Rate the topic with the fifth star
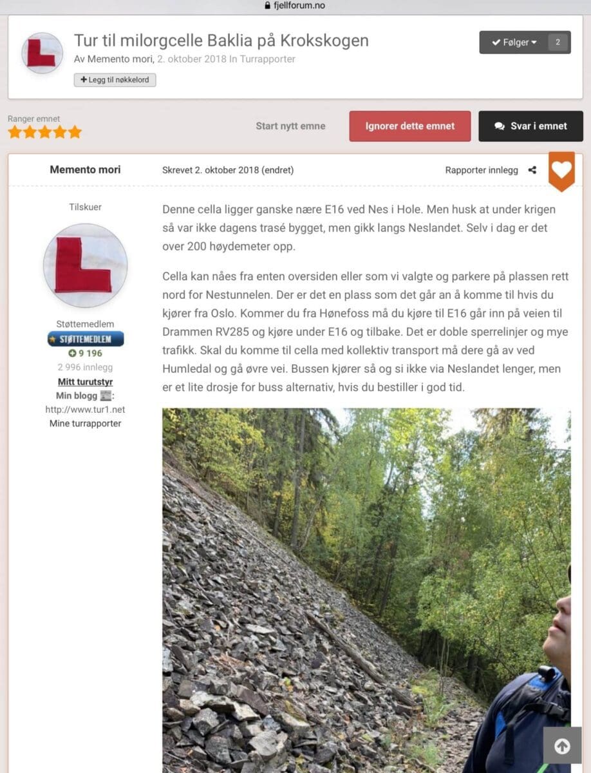591x773 pixels. 75,132
